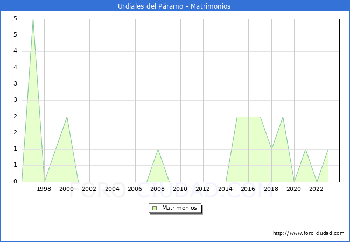Click the 2008 peak data point
This screenshot has height=242, width=350.
(158, 150)
